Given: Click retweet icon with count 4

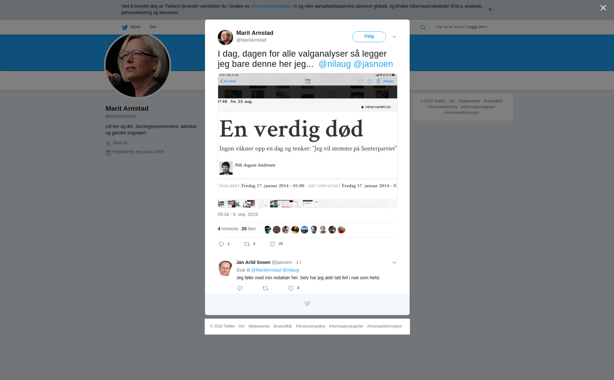Looking at the screenshot, I should 247,244.
